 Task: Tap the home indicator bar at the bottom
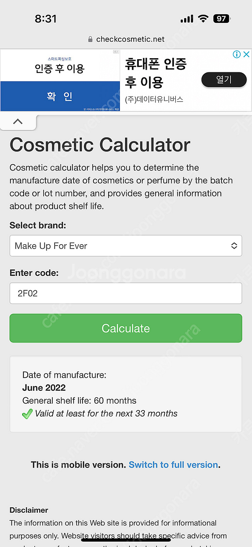(x=126, y=540)
